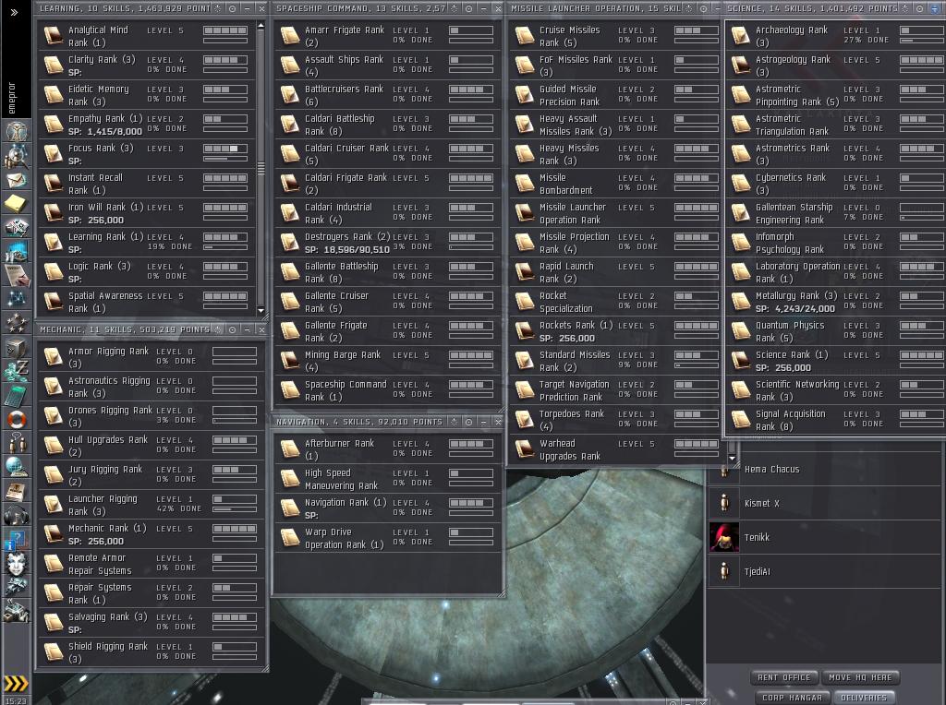The image size is (946, 705).
Task: Click circle icon in Mechanic window header
Action: (232, 329)
